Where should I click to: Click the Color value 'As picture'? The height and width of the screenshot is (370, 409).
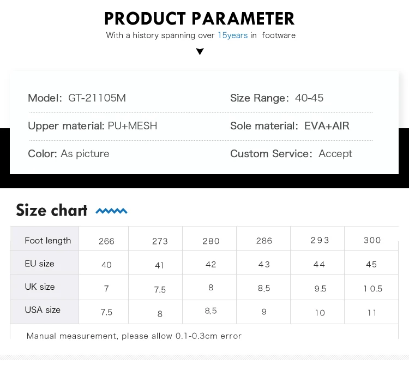85,154
